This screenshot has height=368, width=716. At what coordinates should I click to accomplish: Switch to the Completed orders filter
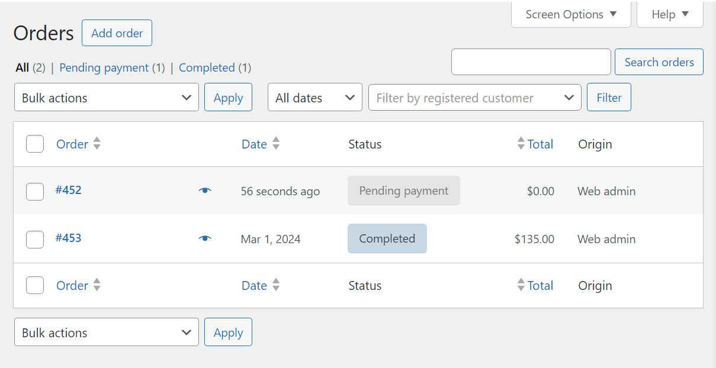pos(207,67)
